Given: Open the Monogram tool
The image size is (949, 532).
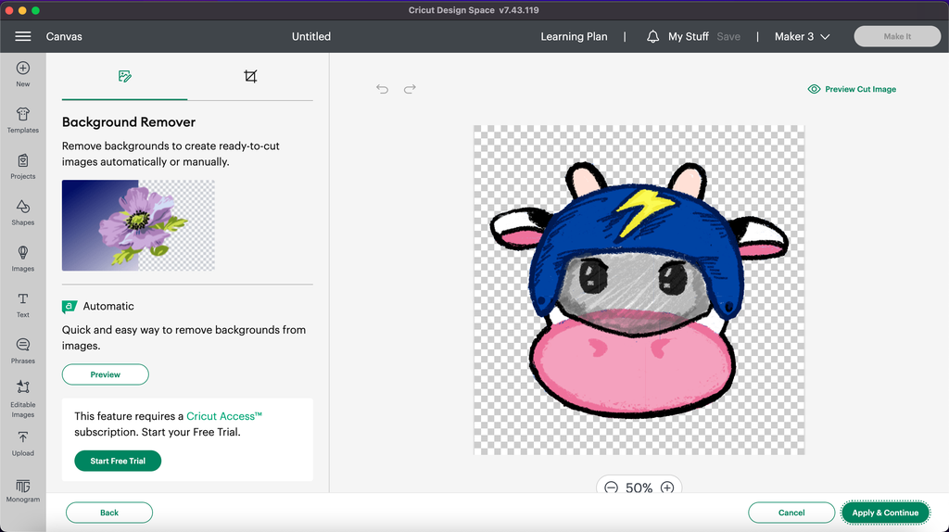Looking at the screenshot, I should 23,487.
